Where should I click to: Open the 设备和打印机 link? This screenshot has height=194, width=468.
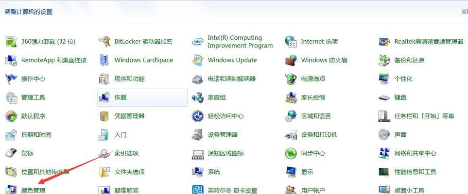pyautogui.click(x=319, y=135)
